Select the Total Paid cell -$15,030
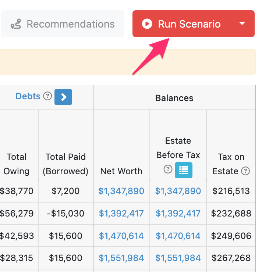The width and height of the screenshot is (262, 272). 65,213
